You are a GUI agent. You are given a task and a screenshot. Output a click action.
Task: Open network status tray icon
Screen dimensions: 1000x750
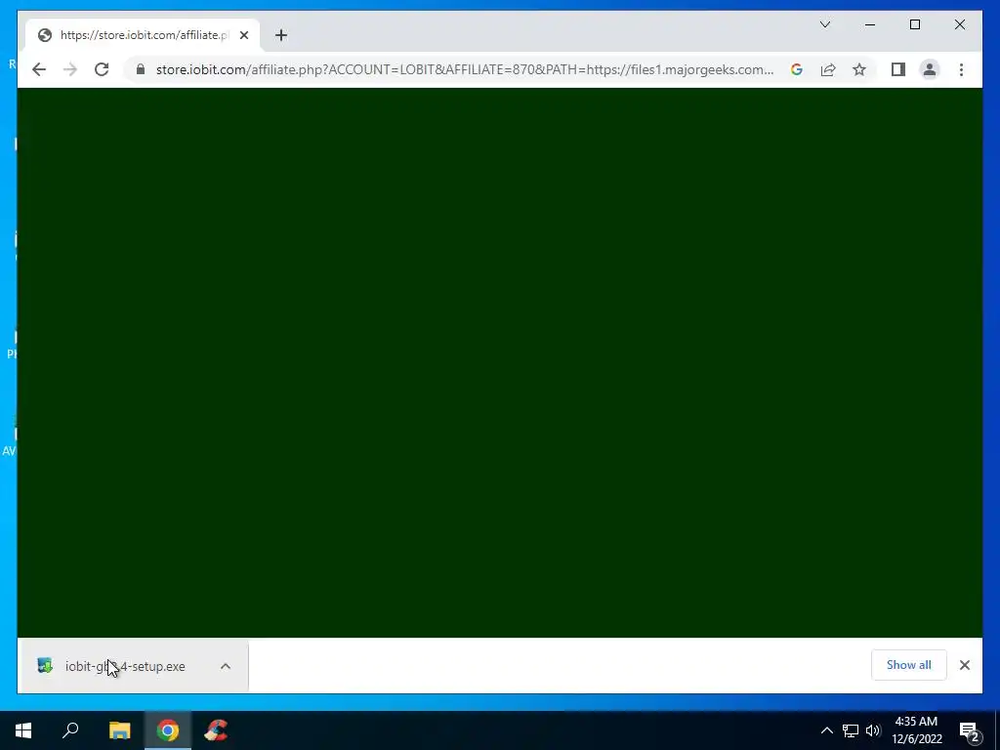[x=851, y=730]
